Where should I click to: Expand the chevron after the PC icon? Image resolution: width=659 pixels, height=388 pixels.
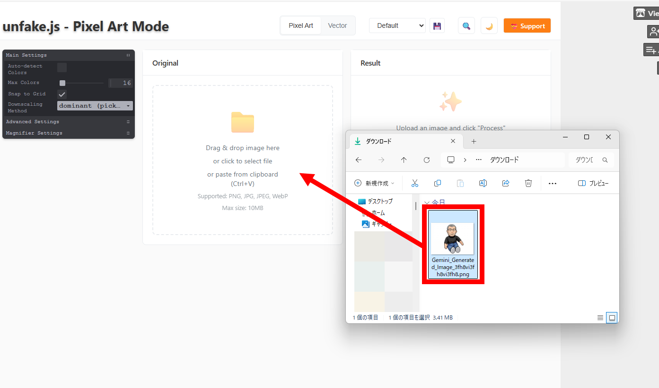[465, 160]
